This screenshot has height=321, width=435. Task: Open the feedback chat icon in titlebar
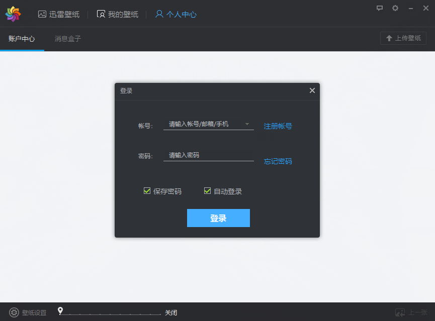[x=380, y=8]
